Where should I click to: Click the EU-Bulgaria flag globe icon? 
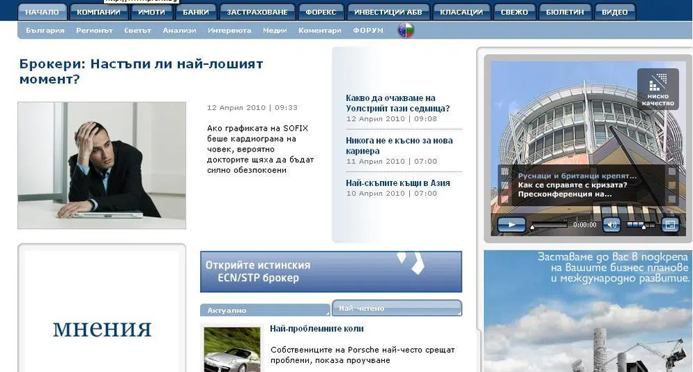pos(406,30)
